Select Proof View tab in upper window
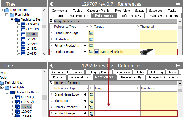The height and width of the screenshot is (117, 183). pos(122,11)
